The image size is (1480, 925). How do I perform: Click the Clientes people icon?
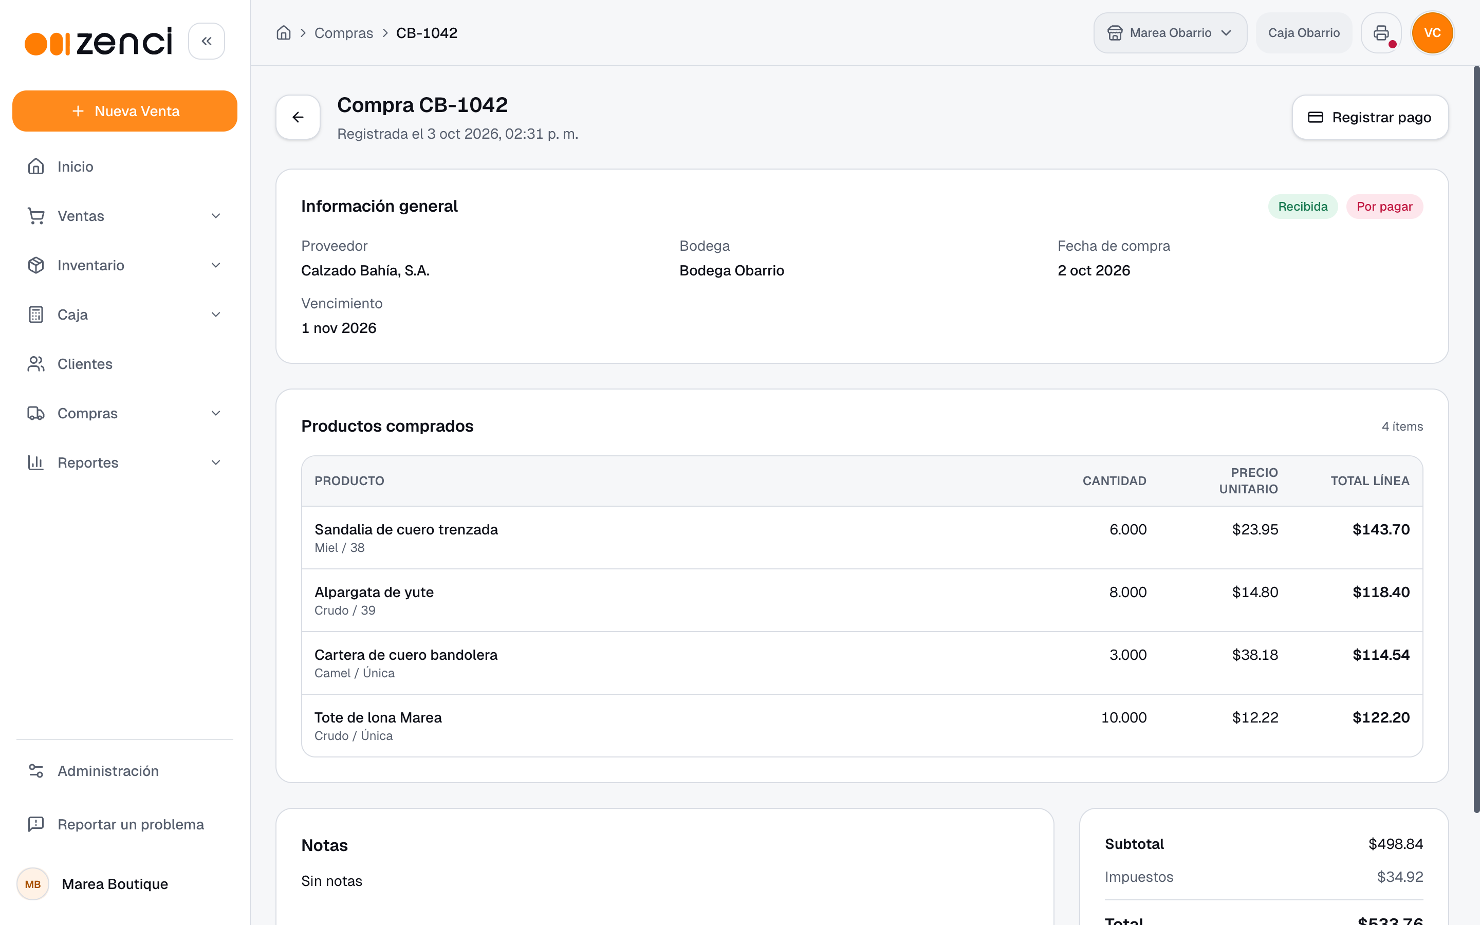pos(36,364)
